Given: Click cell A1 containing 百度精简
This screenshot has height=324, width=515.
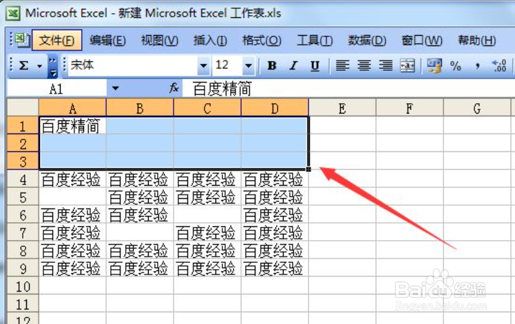Looking at the screenshot, I should click(x=72, y=126).
